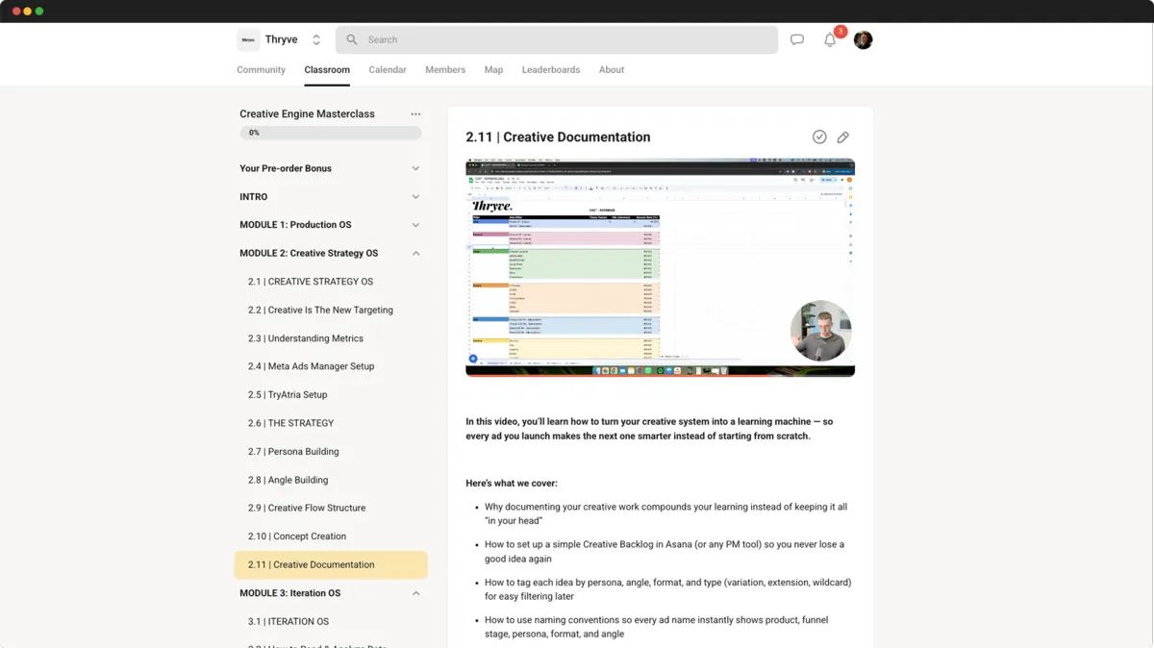Mark lesson 2.11 as complete

pyautogui.click(x=819, y=137)
